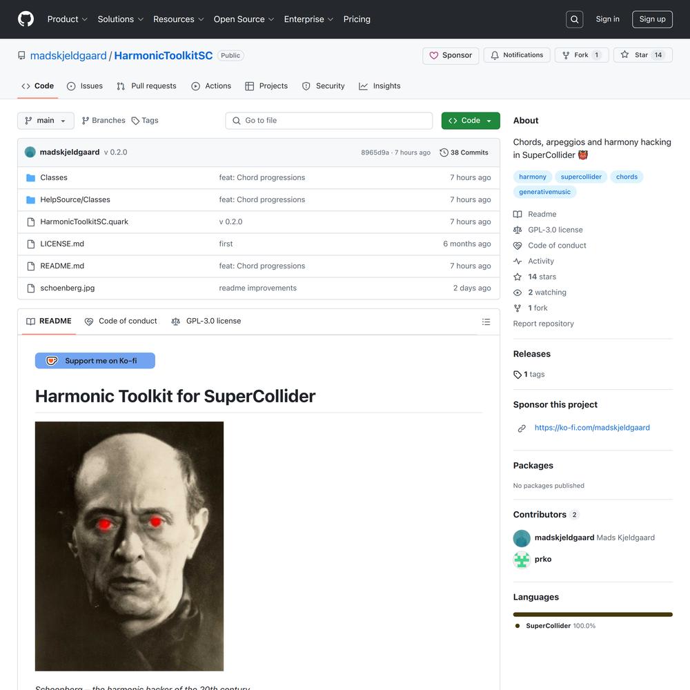The width and height of the screenshot is (690, 690).
Task: Click the search magnifier icon in header
Action: click(574, 19)
